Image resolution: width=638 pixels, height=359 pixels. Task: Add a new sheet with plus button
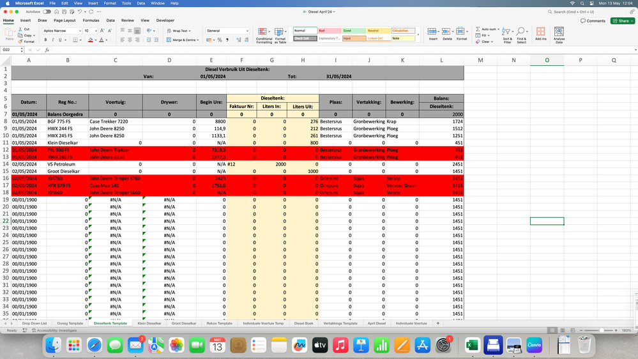coord(438,323)
